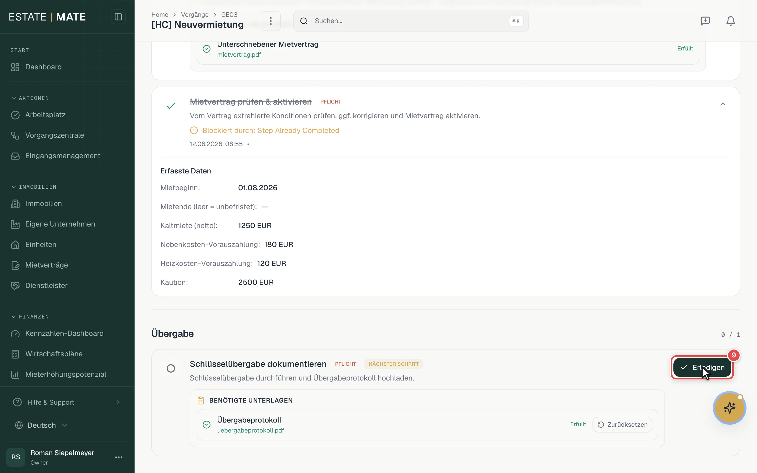This screenshot has width=757, height=473.
Task: Click the Mietverträge document-pen icon
Action: coord(15,265)
